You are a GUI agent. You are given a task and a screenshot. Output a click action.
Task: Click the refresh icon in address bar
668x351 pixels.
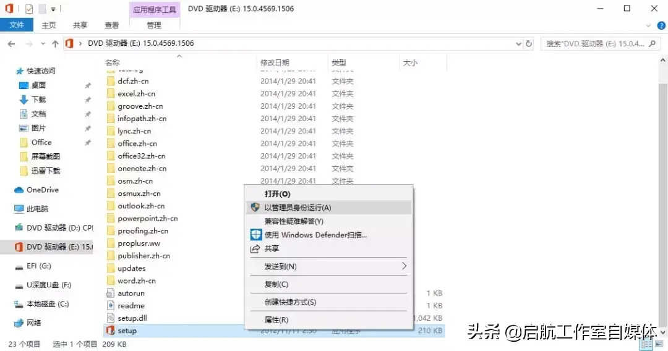point(529,44)
